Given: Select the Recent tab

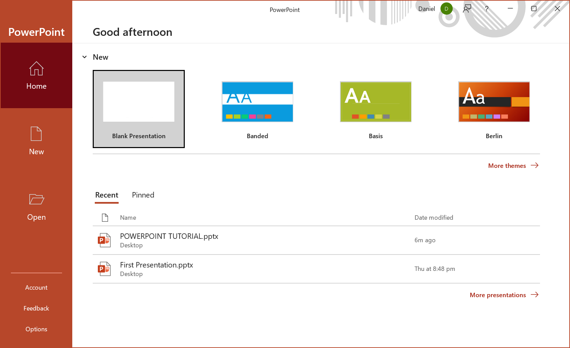Looking at the screenshot, I should coord(107,195).
